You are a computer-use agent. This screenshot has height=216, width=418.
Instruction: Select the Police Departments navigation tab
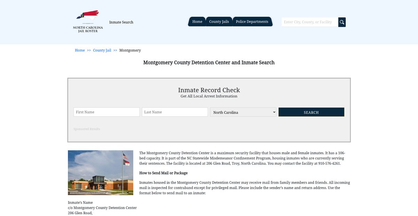pyautogui.click(x=252, y=22)
